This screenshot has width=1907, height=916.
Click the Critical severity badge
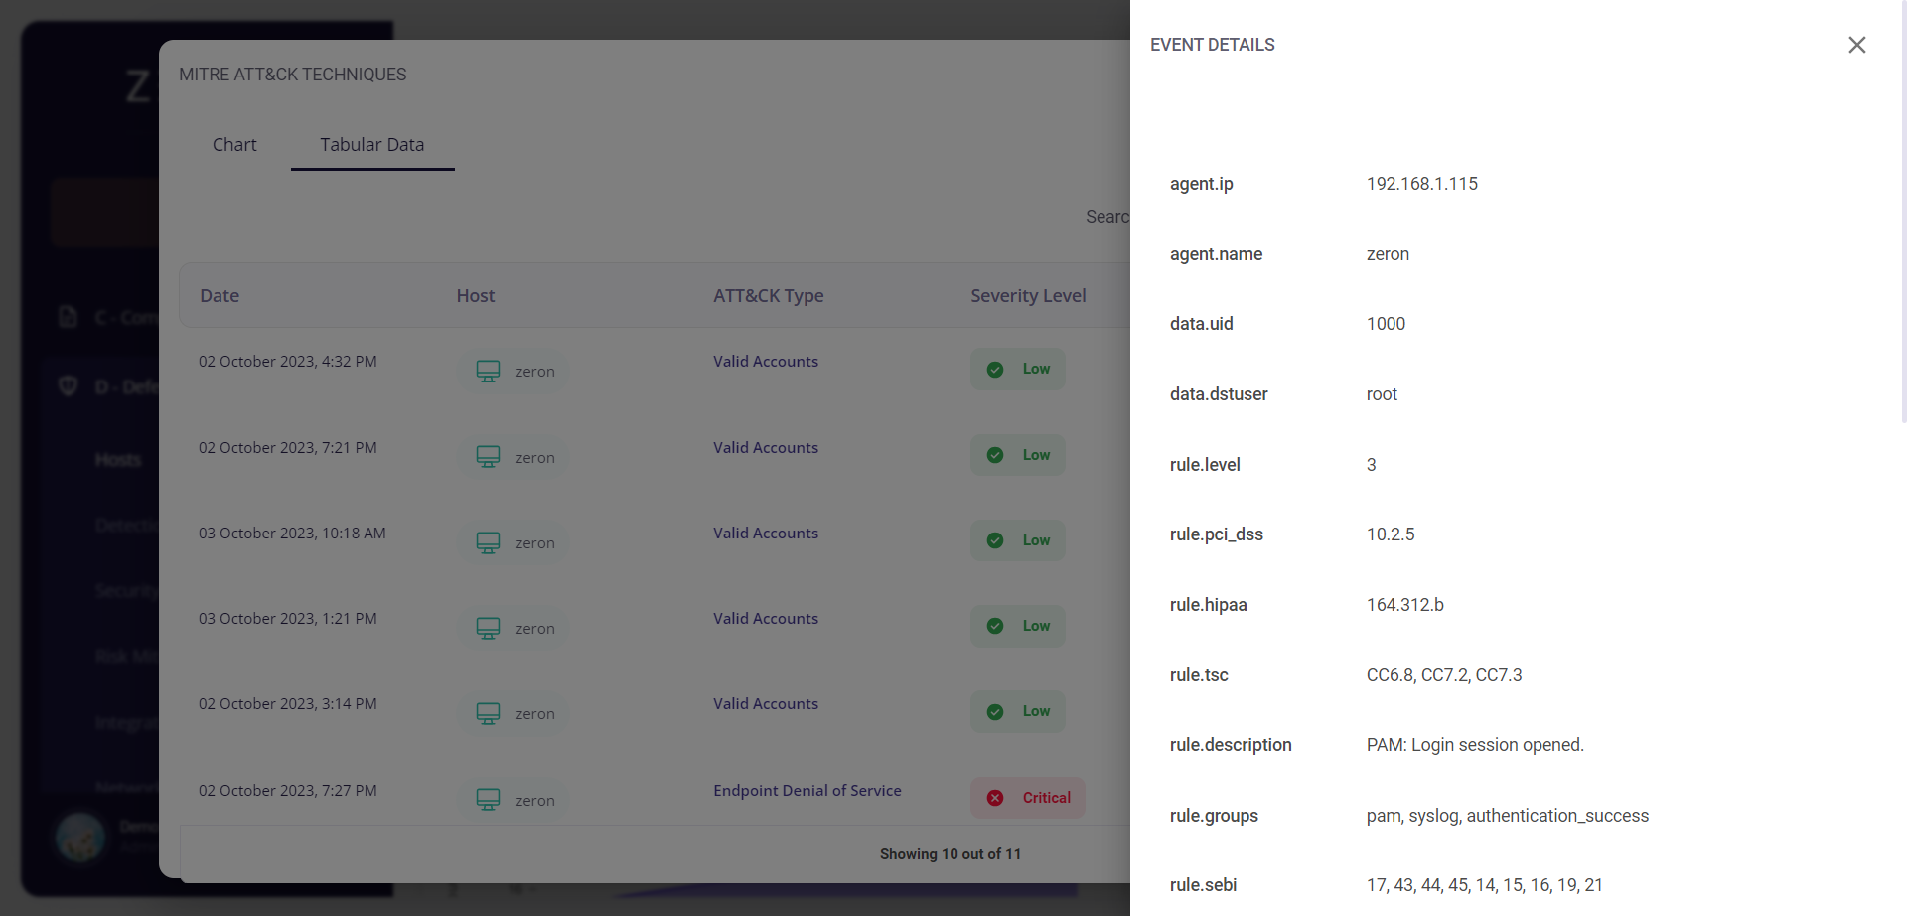pyautogui.click(x=1028, y=798)
